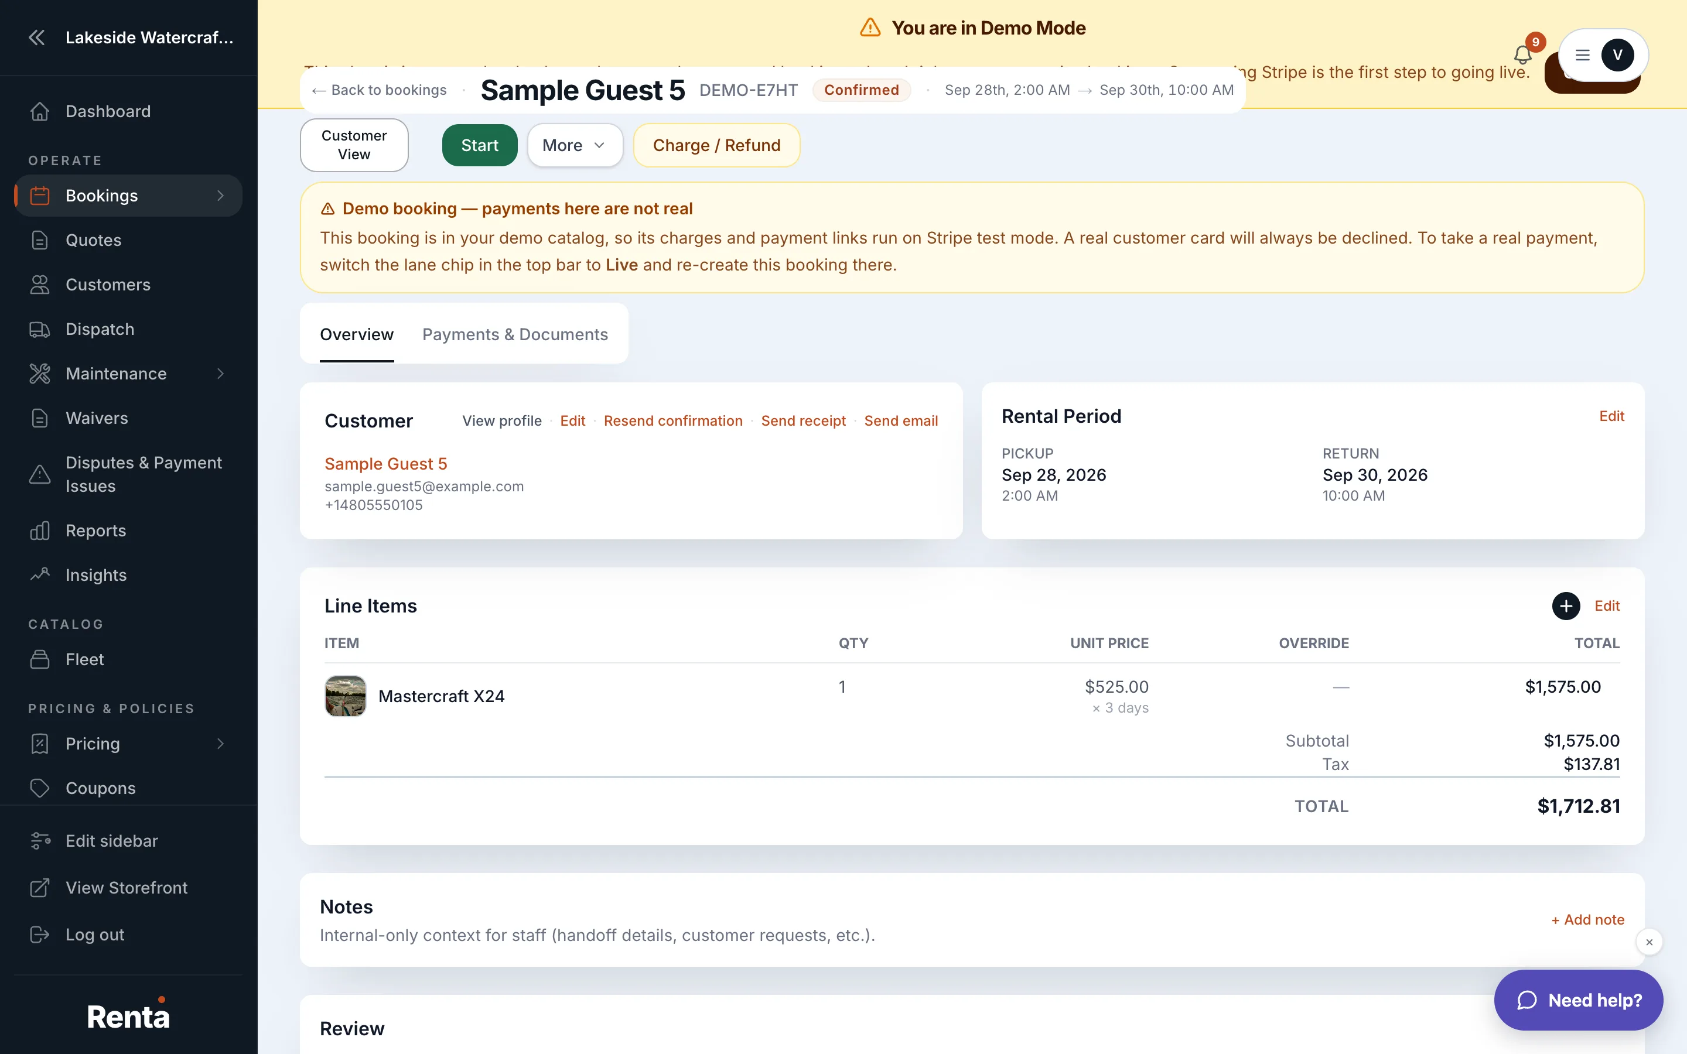Dismiss help widget with small X

(1650, 943)
